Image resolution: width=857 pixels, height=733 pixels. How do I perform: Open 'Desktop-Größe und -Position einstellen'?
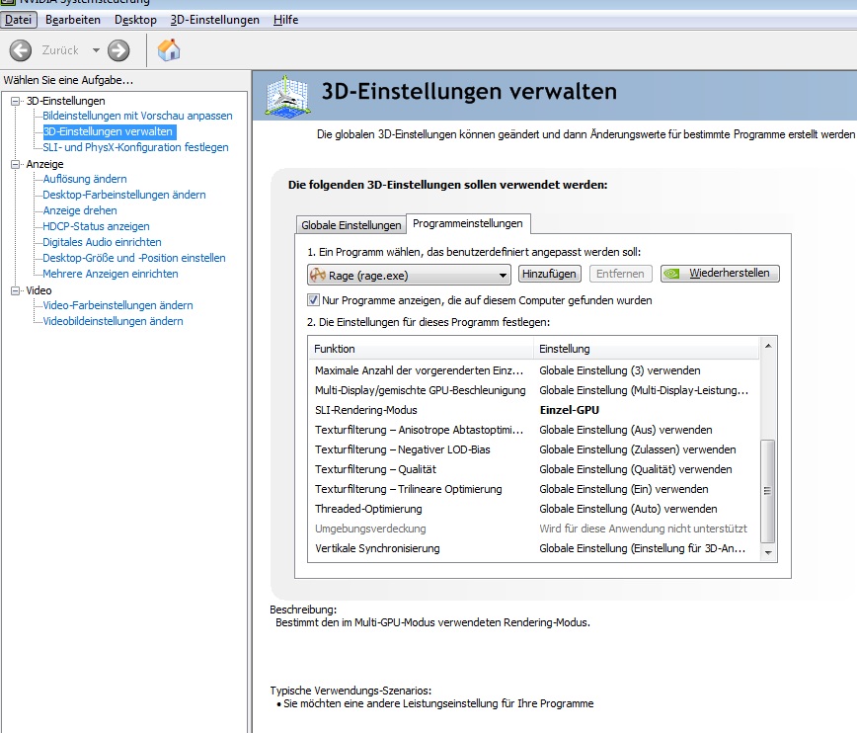coord(134,258)
